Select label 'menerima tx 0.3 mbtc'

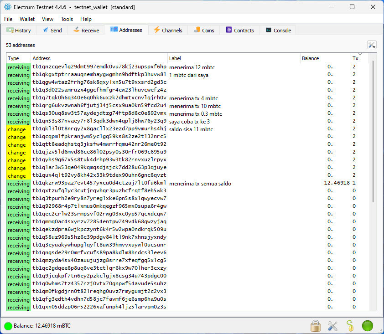point(196,114)
